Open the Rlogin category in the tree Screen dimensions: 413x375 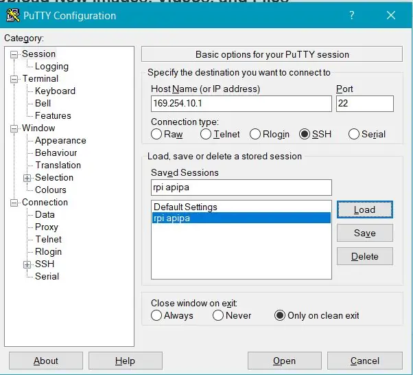pyautogui.click(x=48, y=252)
